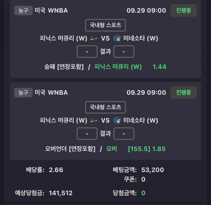Click the home score box in the 오버언더 card
The width and height of the screenshot is (211, 205).
[87, 133]
